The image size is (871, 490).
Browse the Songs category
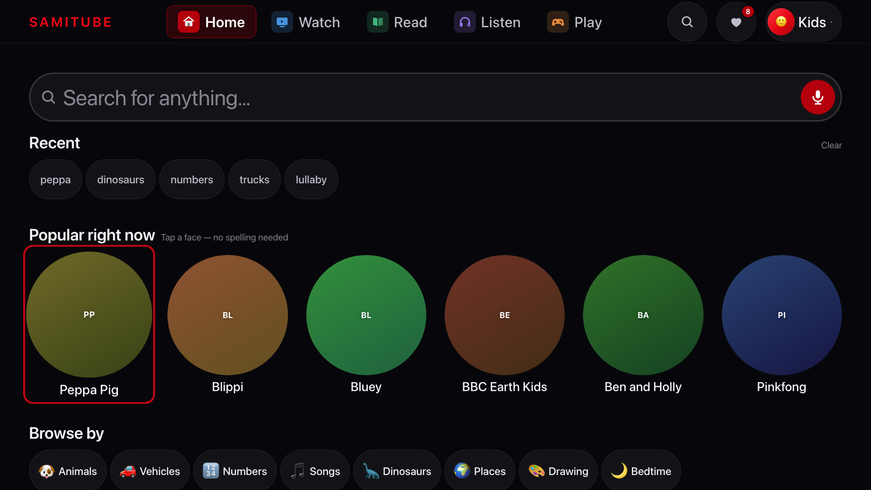coord(315,471)
